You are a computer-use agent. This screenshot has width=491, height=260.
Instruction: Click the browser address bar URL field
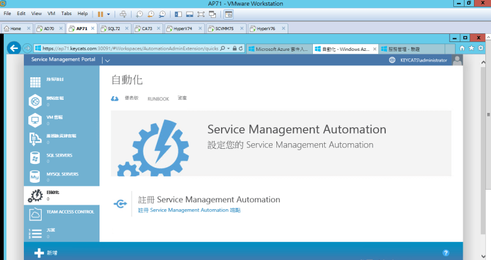point(126,48)
